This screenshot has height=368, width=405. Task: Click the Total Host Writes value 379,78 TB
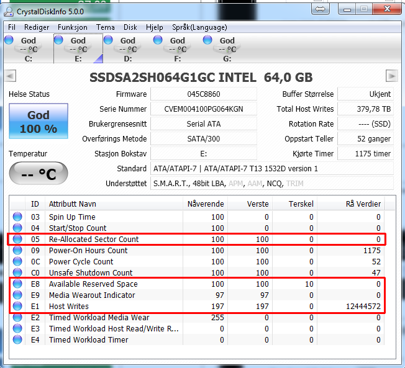click(365, 109)
